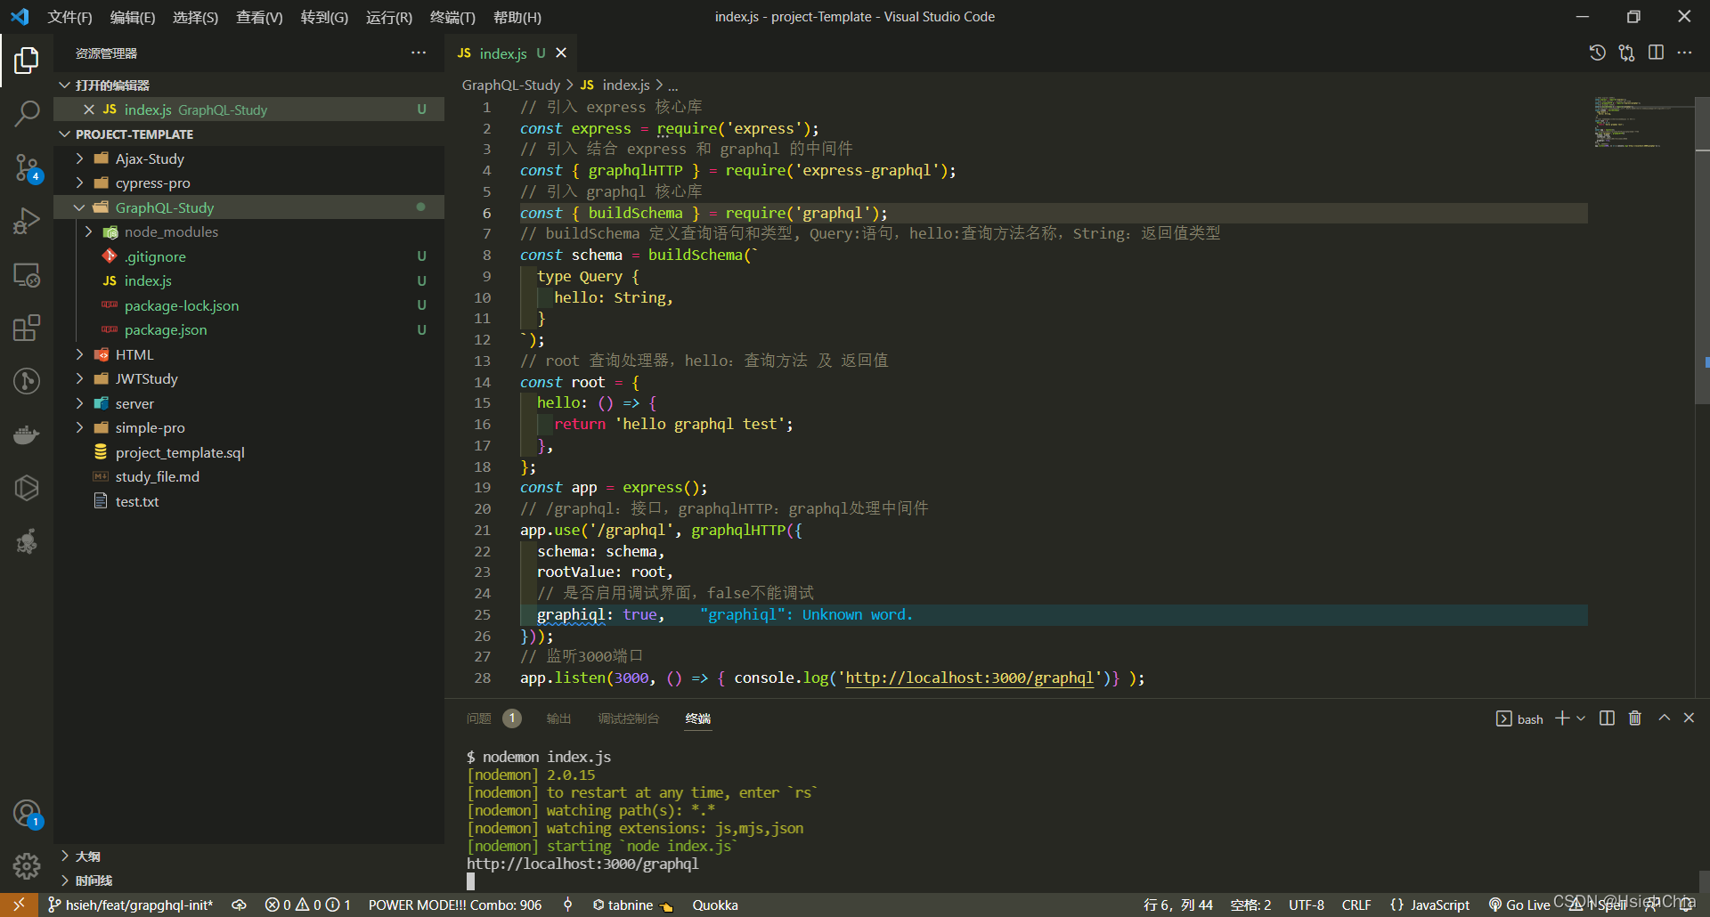Image resolution: width=1710 pixels, height=917 pixels.
Task: Open the Extensions view
Action: (27, 328)
